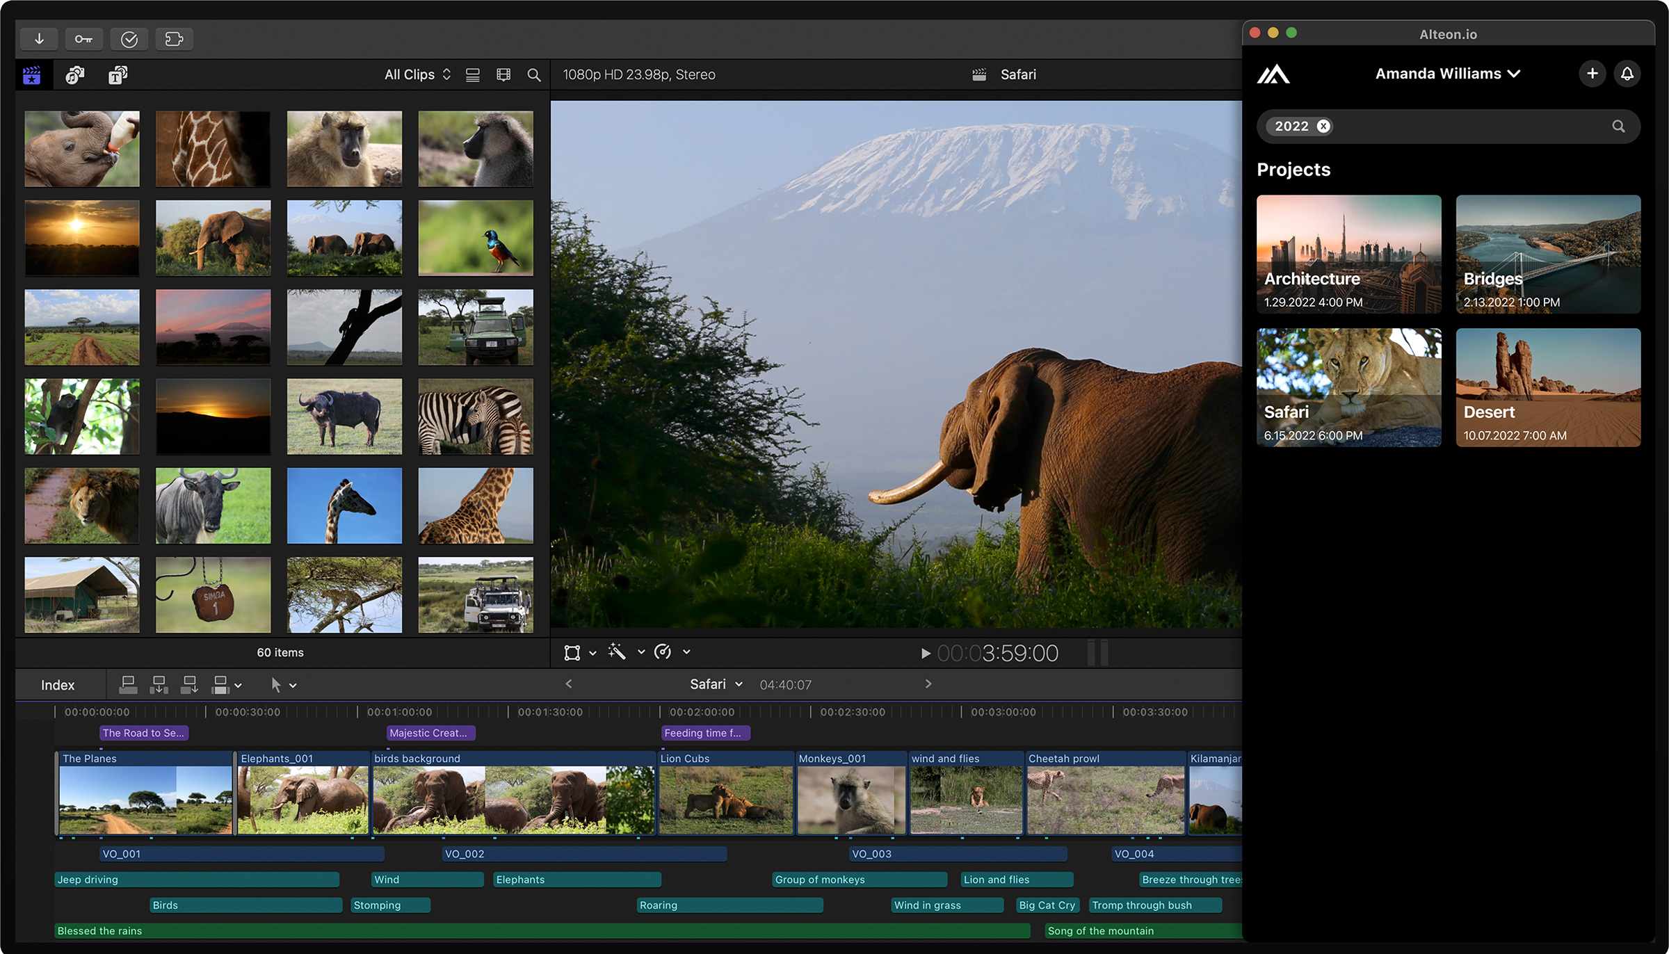Viewport: 1669px width, 954px height.
Task: Click the plus button in Alteon
Action: pyautogui.click(x=1593, y=74)
